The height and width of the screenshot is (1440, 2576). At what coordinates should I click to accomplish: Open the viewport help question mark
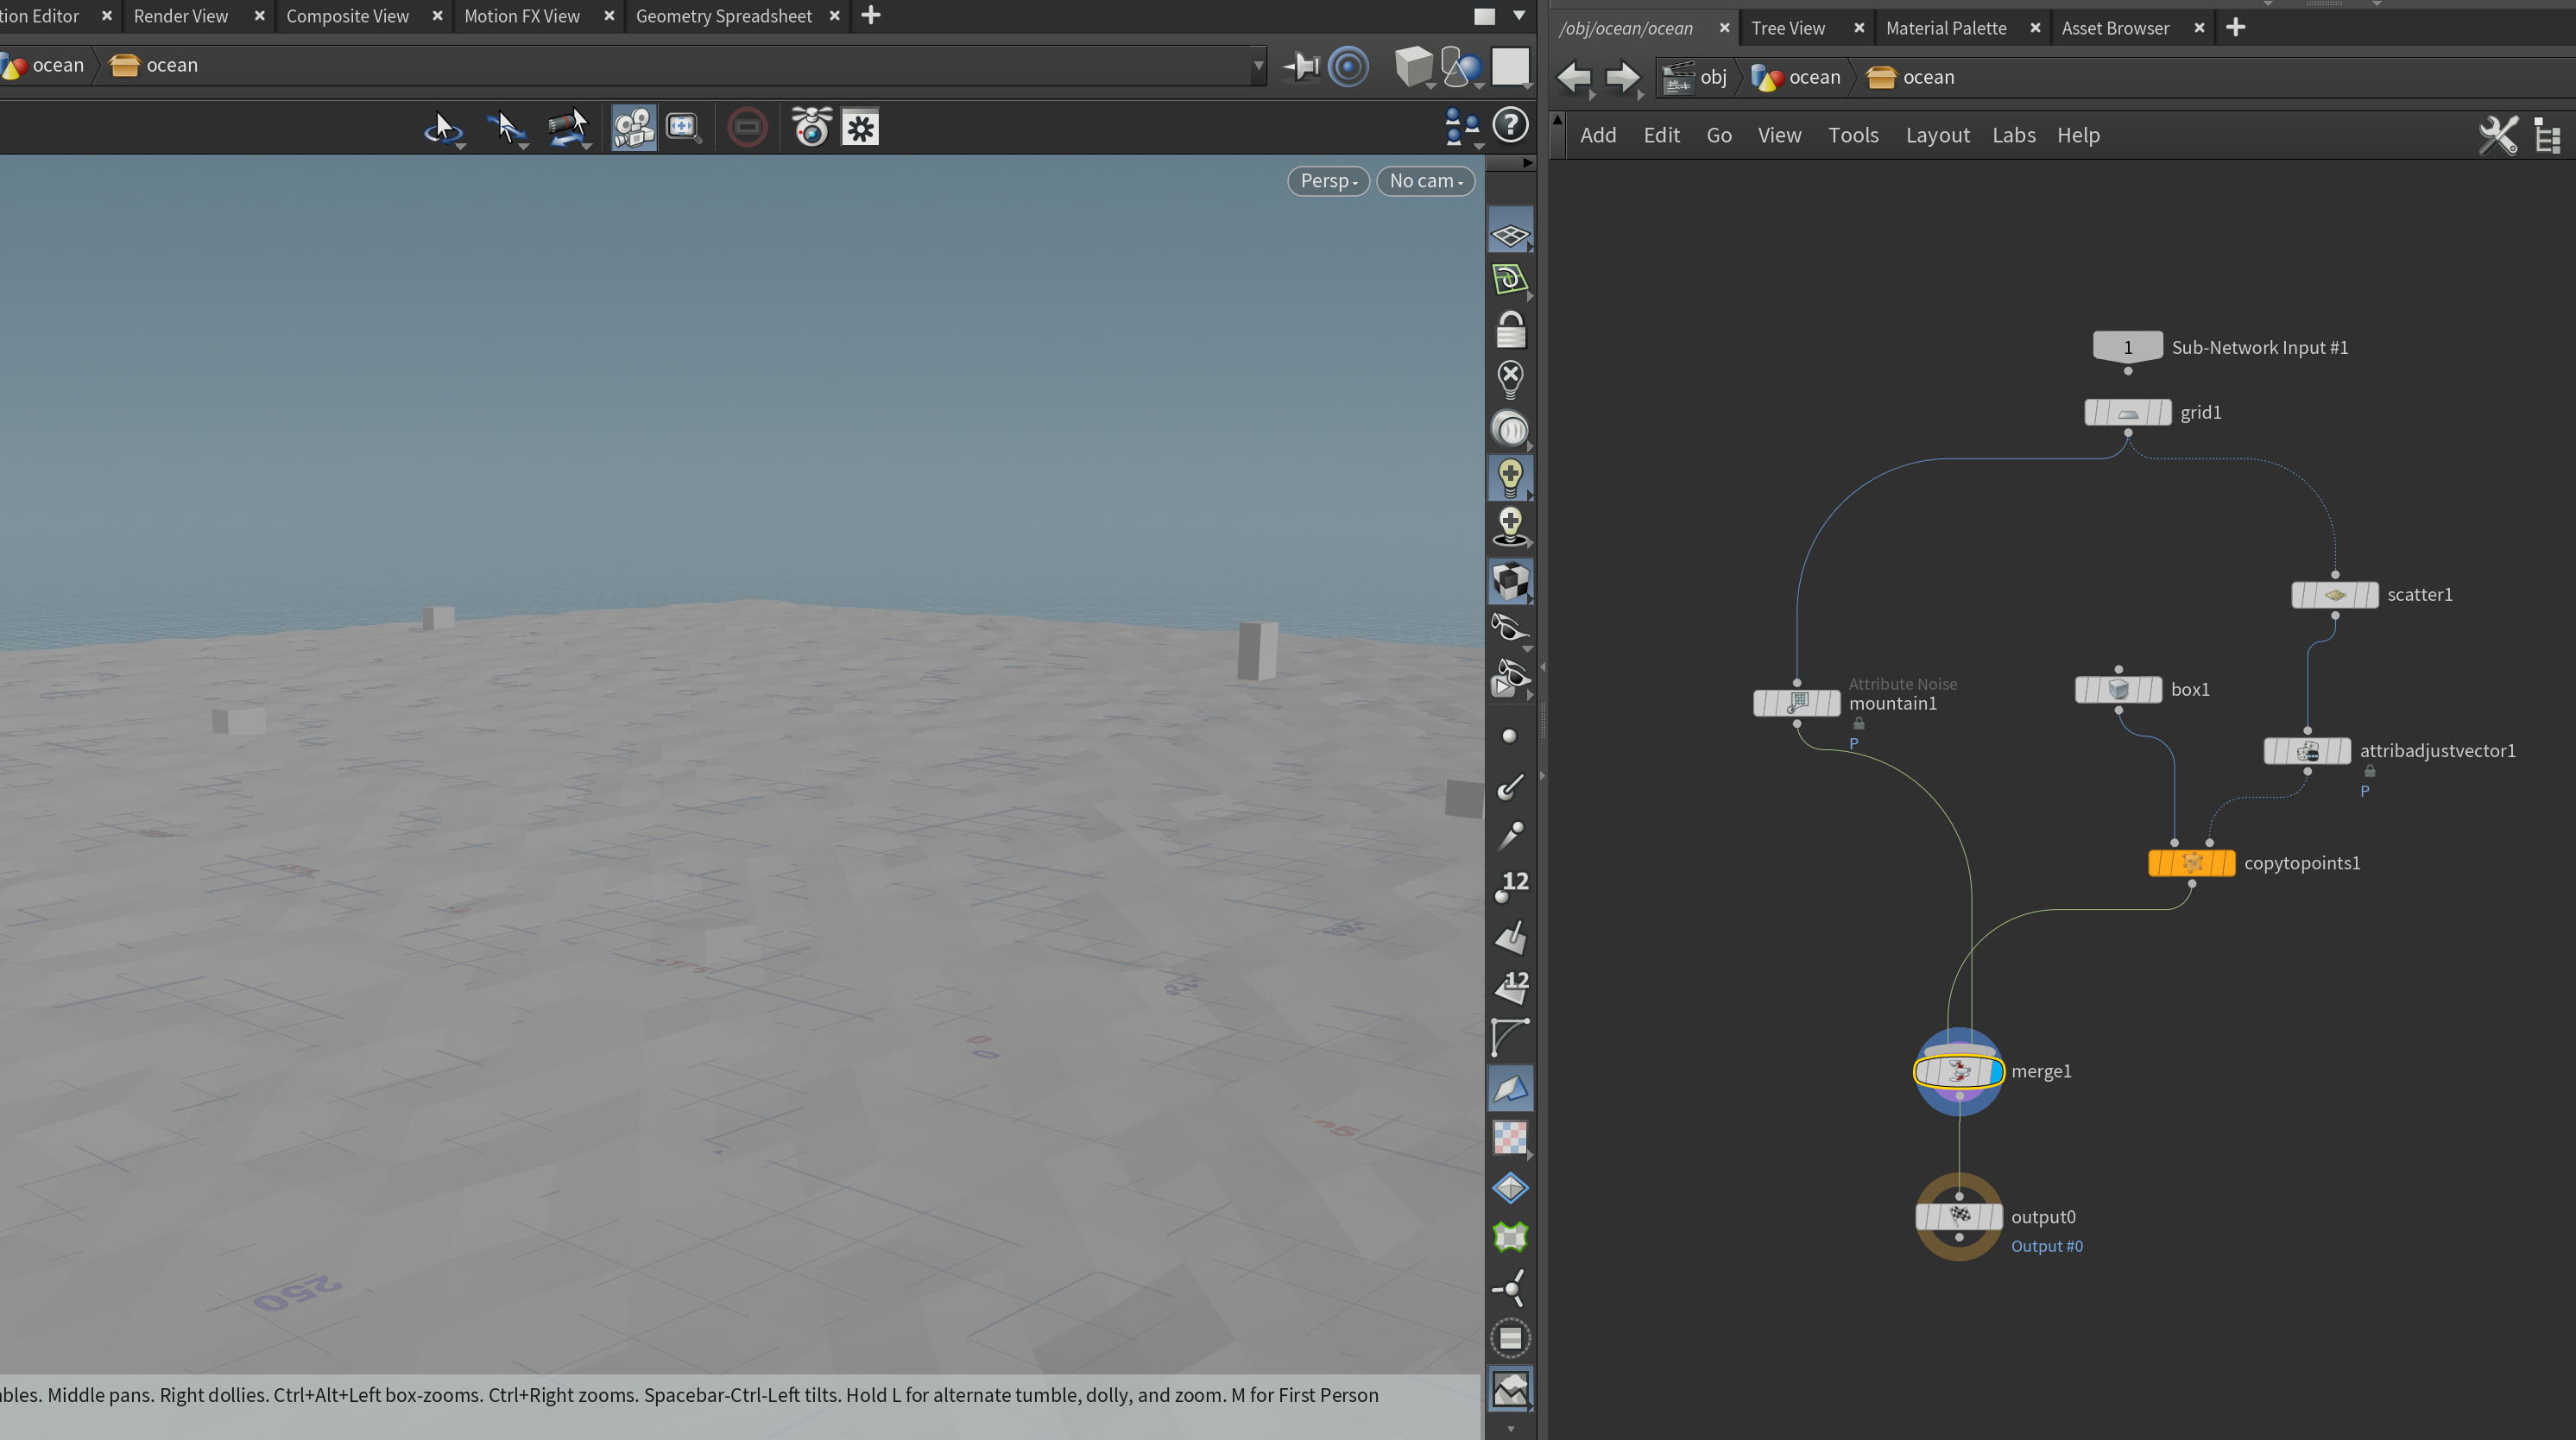coord(1510,125)
